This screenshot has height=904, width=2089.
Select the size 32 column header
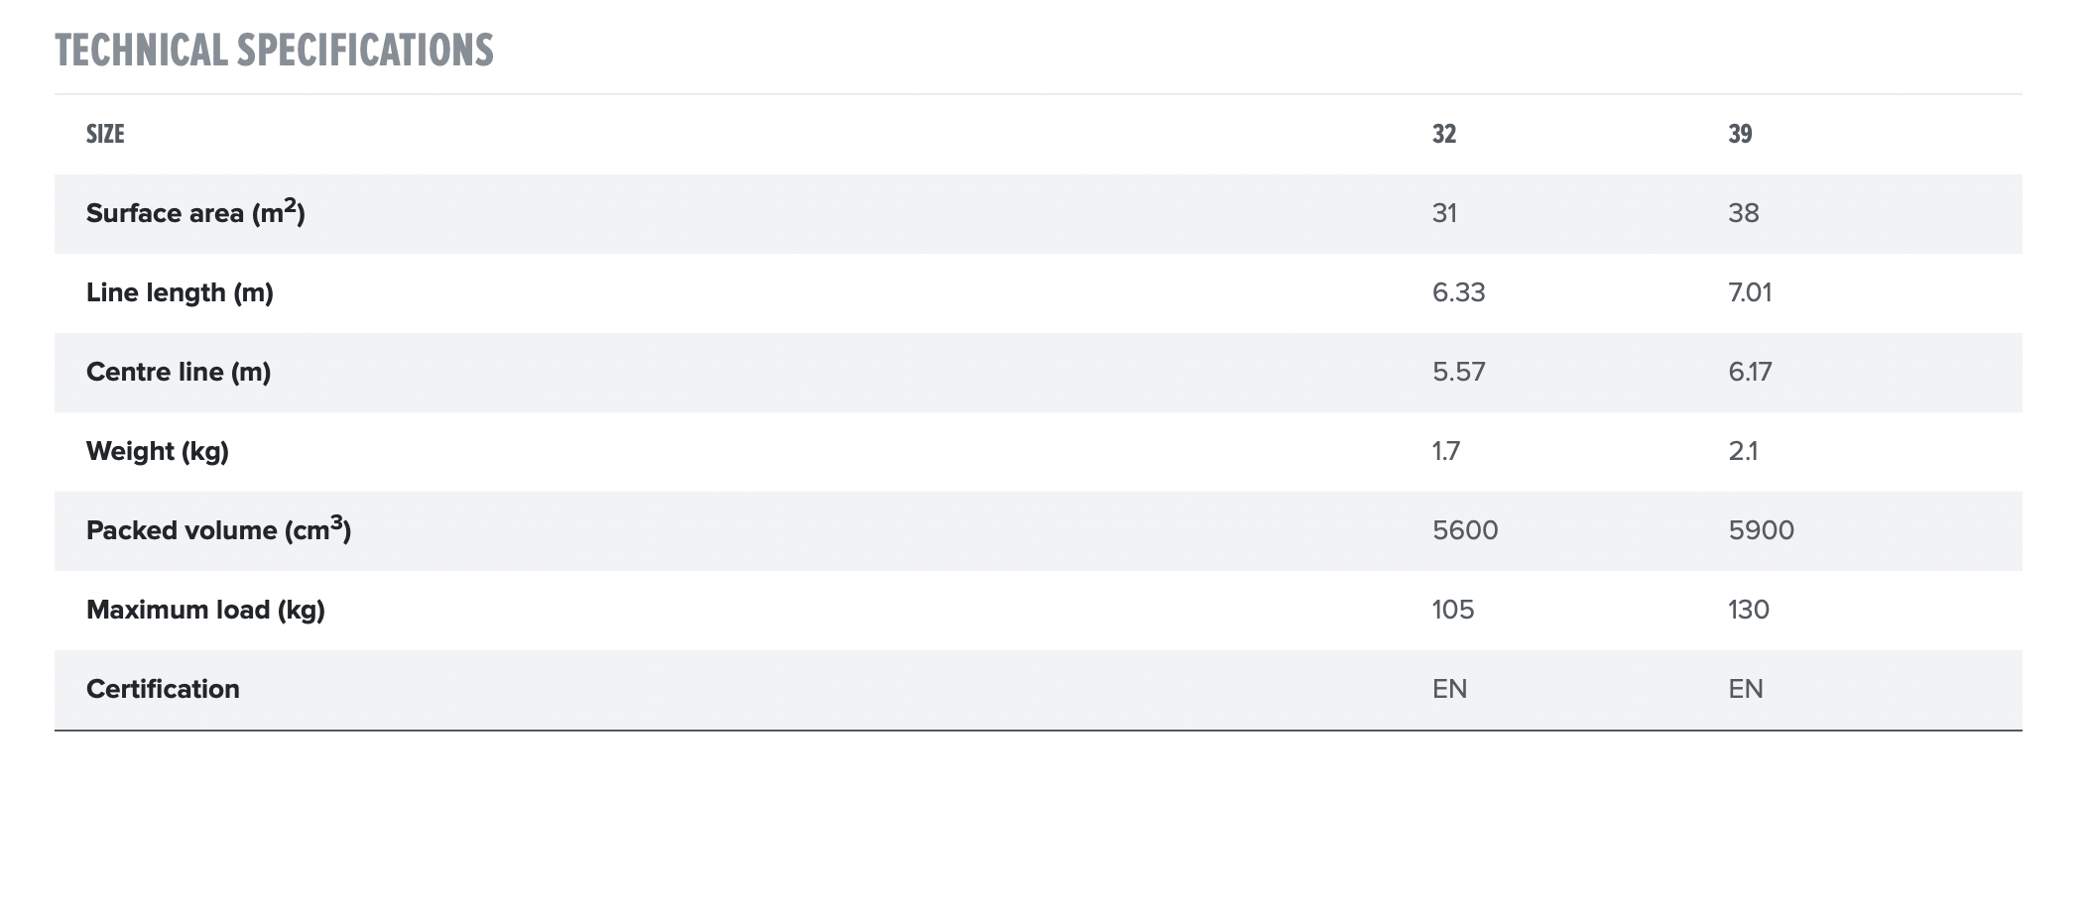(x=1443, y=134)
